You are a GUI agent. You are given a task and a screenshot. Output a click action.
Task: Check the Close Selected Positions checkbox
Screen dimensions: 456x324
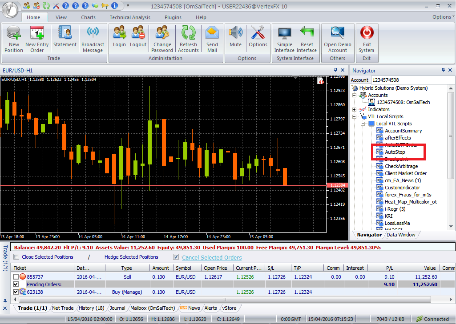coord(16,257)
